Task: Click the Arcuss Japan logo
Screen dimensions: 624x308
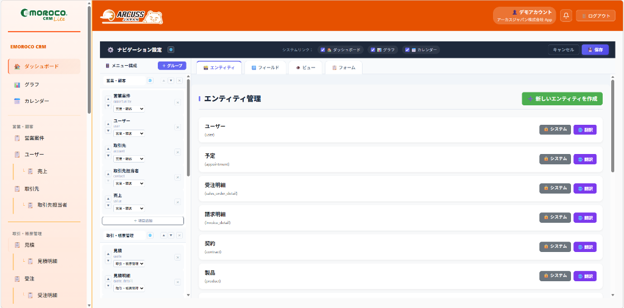Action: [x=132, y=16]
